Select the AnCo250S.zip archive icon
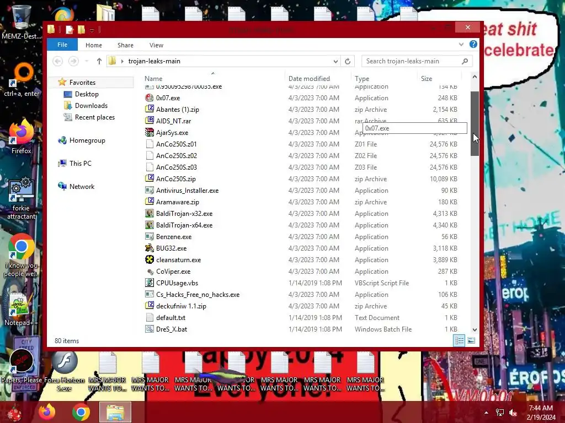The height and width of the screenshot is (423, 565). (149, 179)
